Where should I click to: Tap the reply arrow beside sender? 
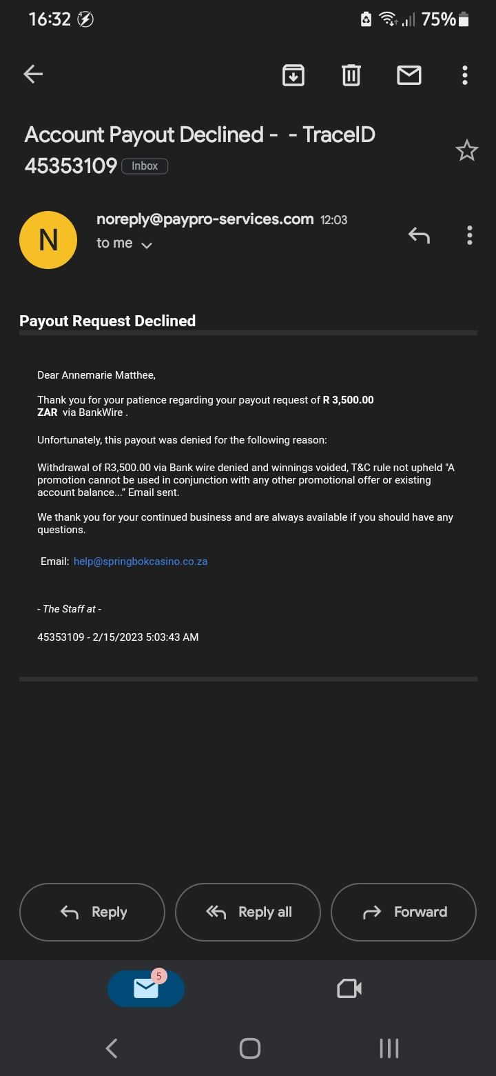click(x=419, y=236)
